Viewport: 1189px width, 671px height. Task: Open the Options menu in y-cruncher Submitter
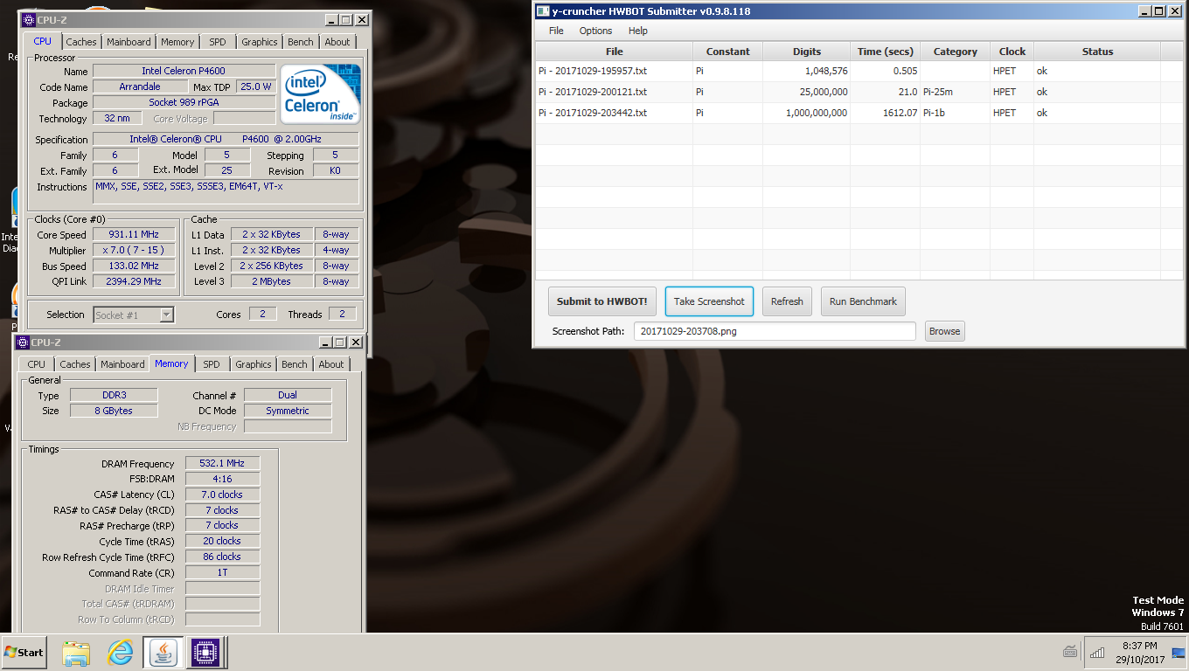coord(595,31)
